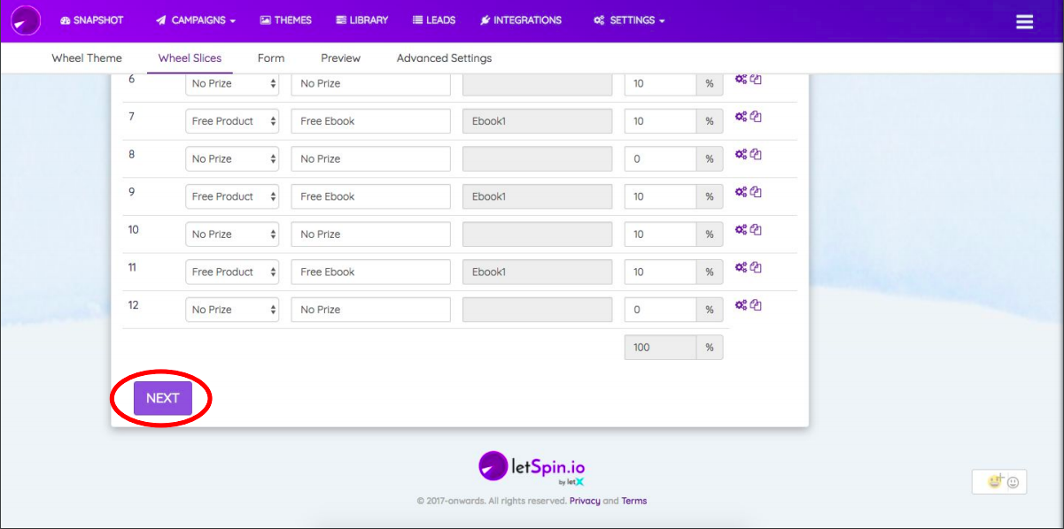Open settings gears for slice 10
This screenshot has width=1064, height=529.
click(x=741, y=229)
